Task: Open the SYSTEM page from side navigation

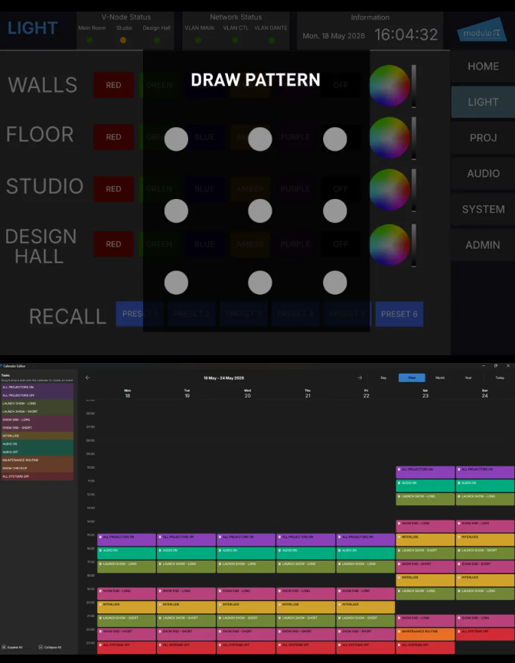Action: pos(483,209)
